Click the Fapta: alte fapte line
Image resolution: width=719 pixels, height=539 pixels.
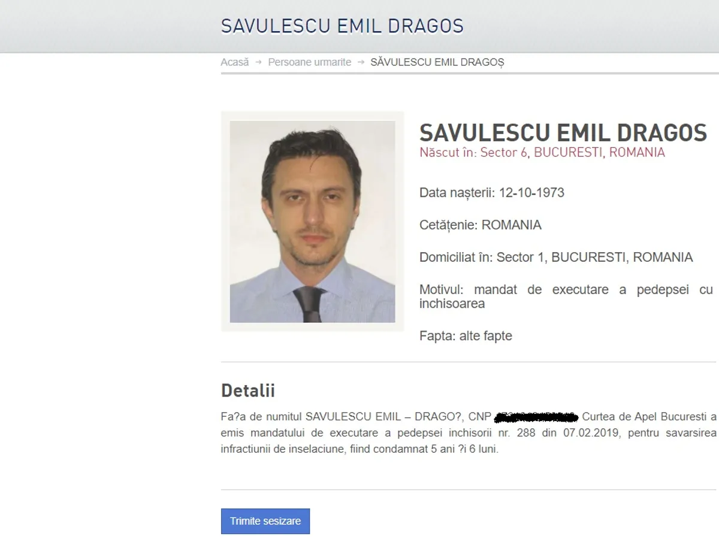(x=466, y=336)
